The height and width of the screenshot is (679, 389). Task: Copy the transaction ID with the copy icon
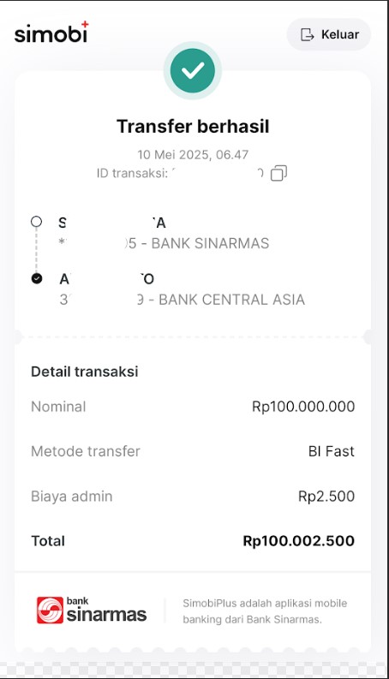point(278,173)
